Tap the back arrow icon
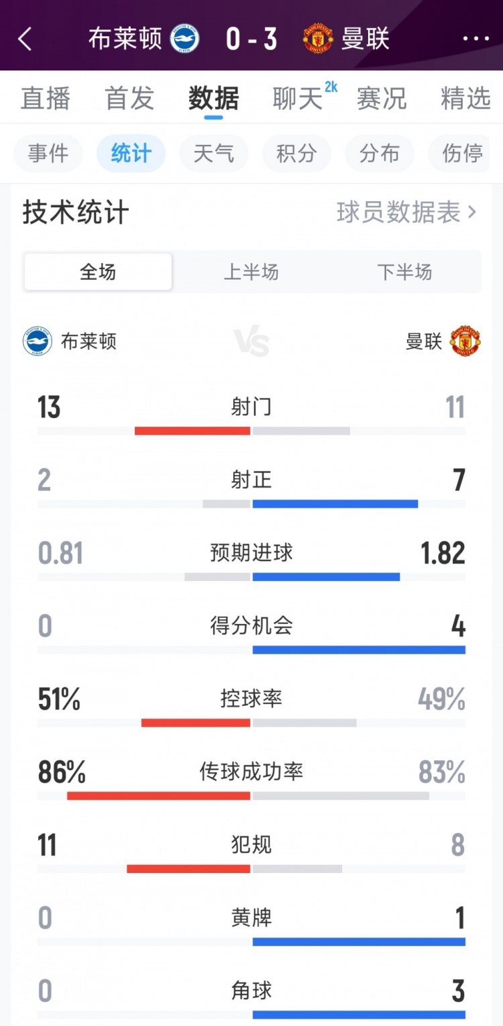 tap(25, 39)
